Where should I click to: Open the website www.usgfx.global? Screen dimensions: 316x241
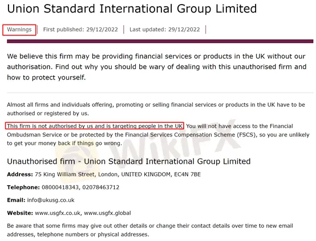[107, 213]
